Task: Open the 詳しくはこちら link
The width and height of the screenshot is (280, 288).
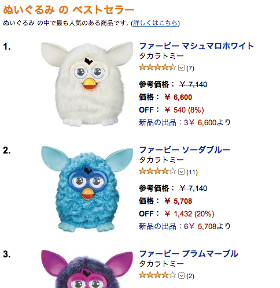Action: (155, 23)
